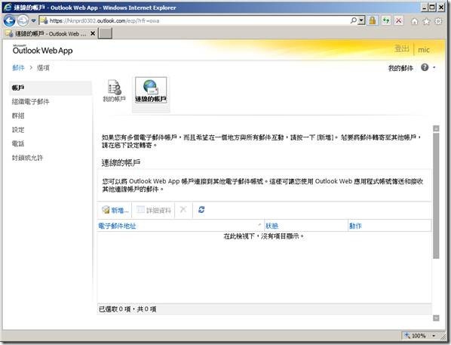This screenshot has height=345, width=451.
Task: Click the scrollbar up arrow
Action: pos(437,128)
